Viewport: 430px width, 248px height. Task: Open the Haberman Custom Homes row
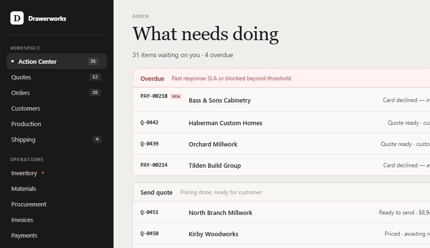pyautogui.click(x=281, y=123)
